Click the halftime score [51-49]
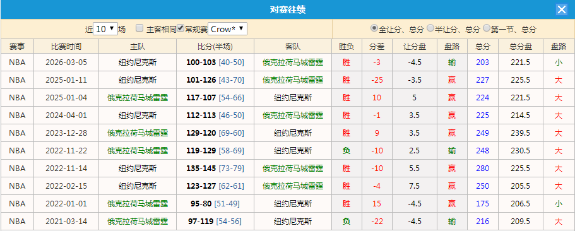 (x=227, y=203)
